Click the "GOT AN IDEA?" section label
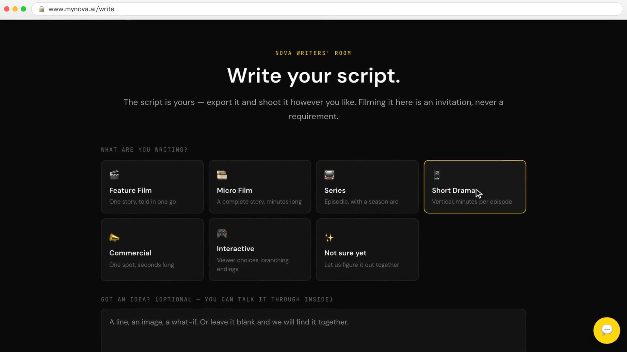Screen dimensions: 627x352 pyautogui.click(x=217, y=299)
